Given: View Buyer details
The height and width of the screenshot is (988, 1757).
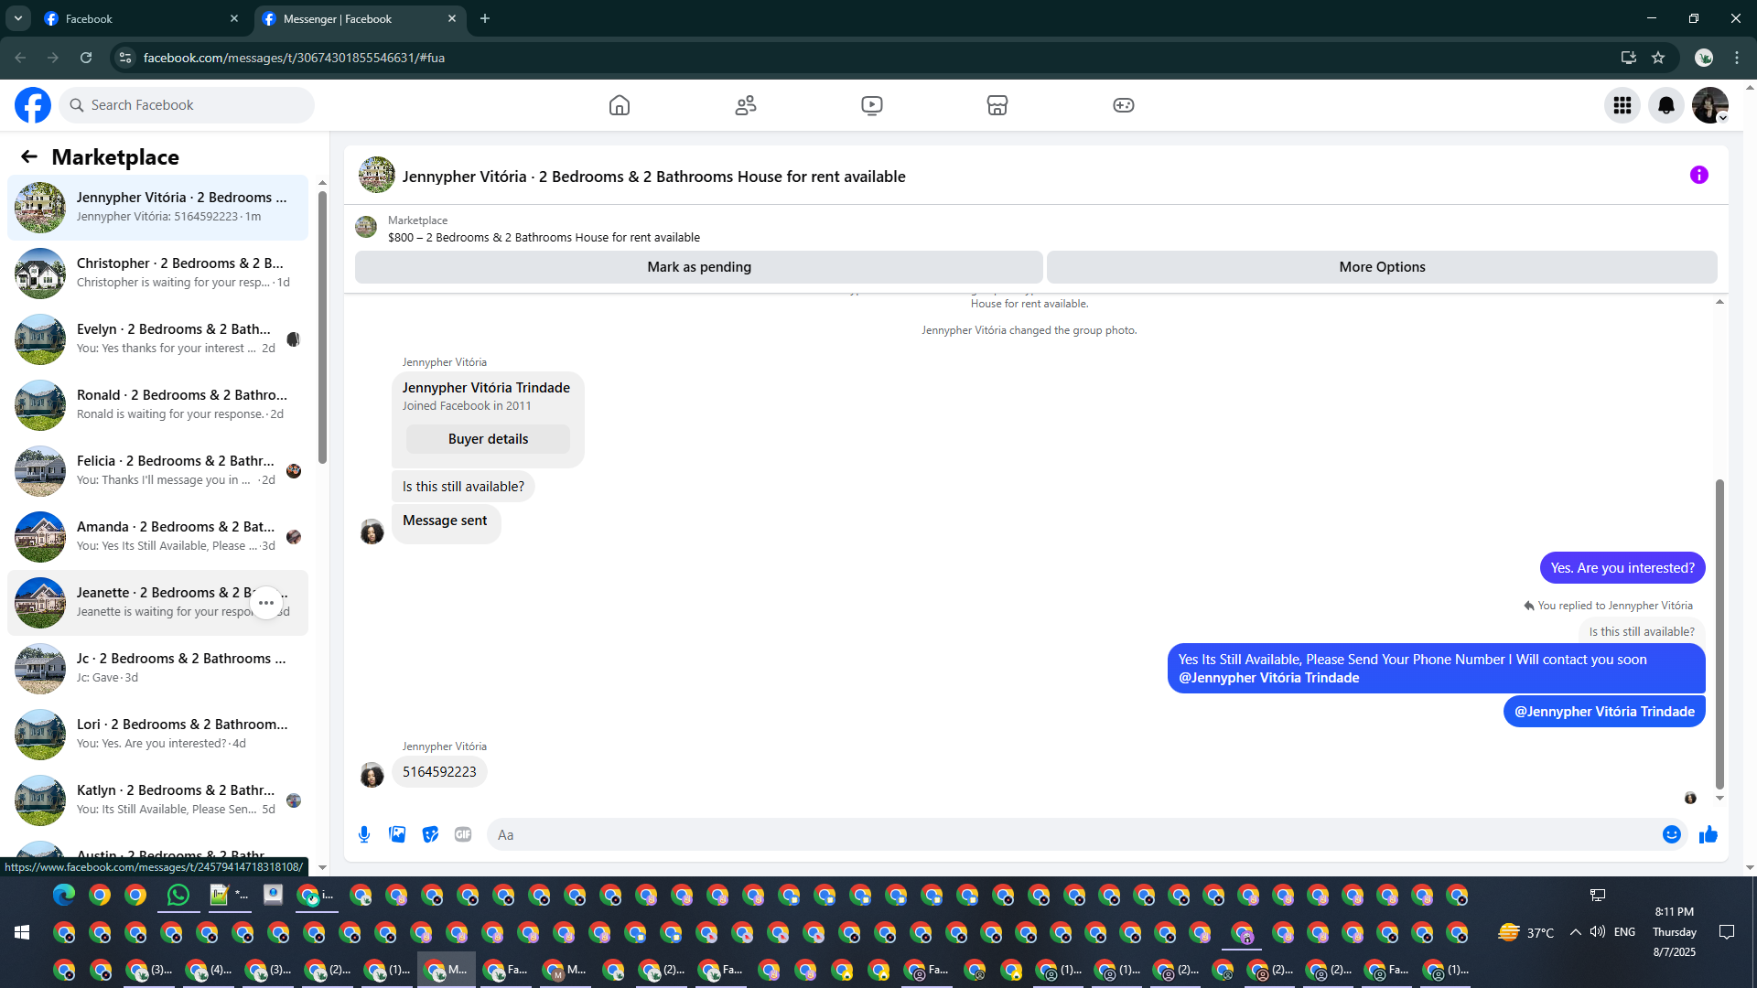Looking at the screenshot, I should pos(488,439).
